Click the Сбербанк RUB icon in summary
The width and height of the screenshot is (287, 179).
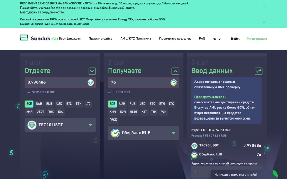pyautogui.click(x=194, y=155)
